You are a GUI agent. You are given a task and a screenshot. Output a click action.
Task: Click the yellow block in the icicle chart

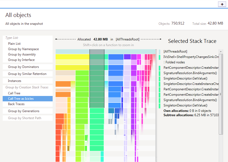[x=73, y=57]
